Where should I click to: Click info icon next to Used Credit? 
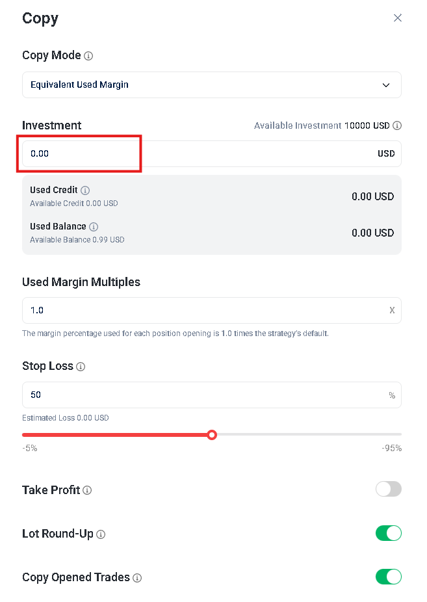[x=85, y=190]
